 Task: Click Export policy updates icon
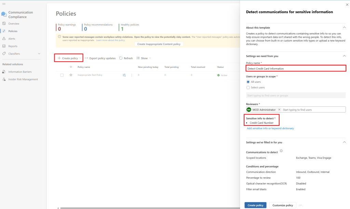click(x=86, y=58)
